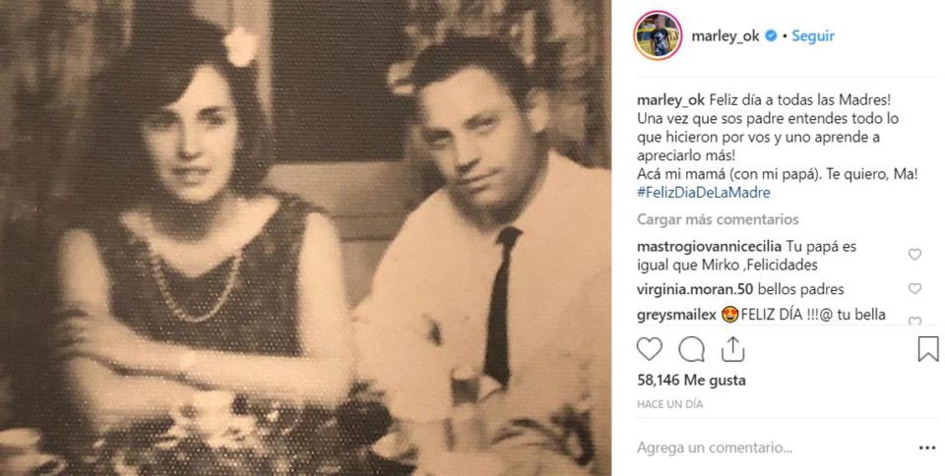Open the three-dot more options menu
This screenshot has width=945, height=476.
tap(927, 447)
